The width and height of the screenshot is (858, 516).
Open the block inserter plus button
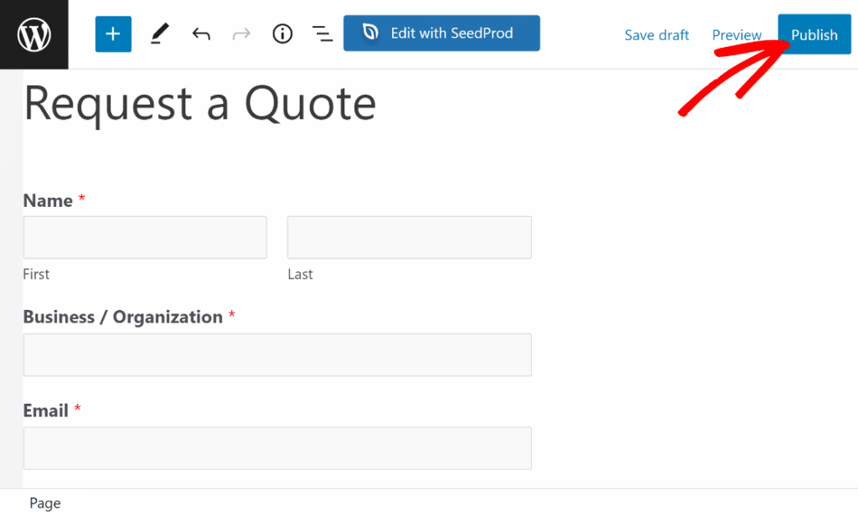(x=113, y=34)
